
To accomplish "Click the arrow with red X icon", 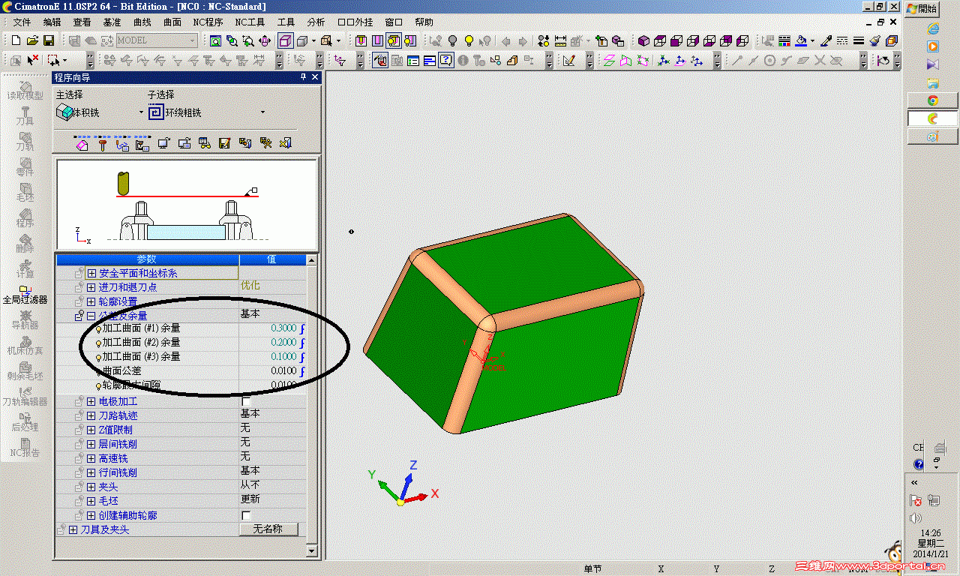I will click(x=32, y=60).
